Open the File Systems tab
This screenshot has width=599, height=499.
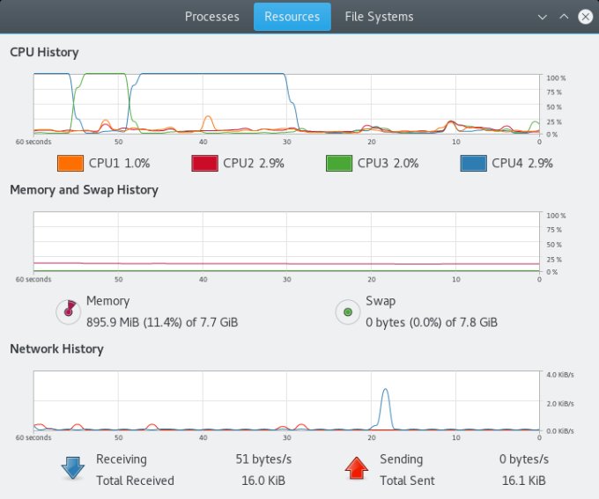click(379, 17)
